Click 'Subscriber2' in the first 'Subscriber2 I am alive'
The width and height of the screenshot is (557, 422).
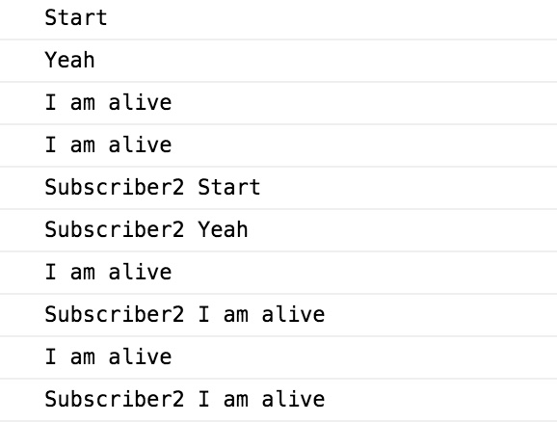coord(115,314)
